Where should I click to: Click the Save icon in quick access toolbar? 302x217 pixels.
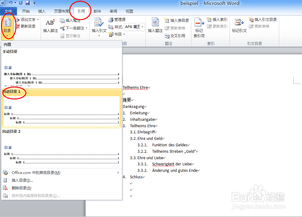(28, 3)
